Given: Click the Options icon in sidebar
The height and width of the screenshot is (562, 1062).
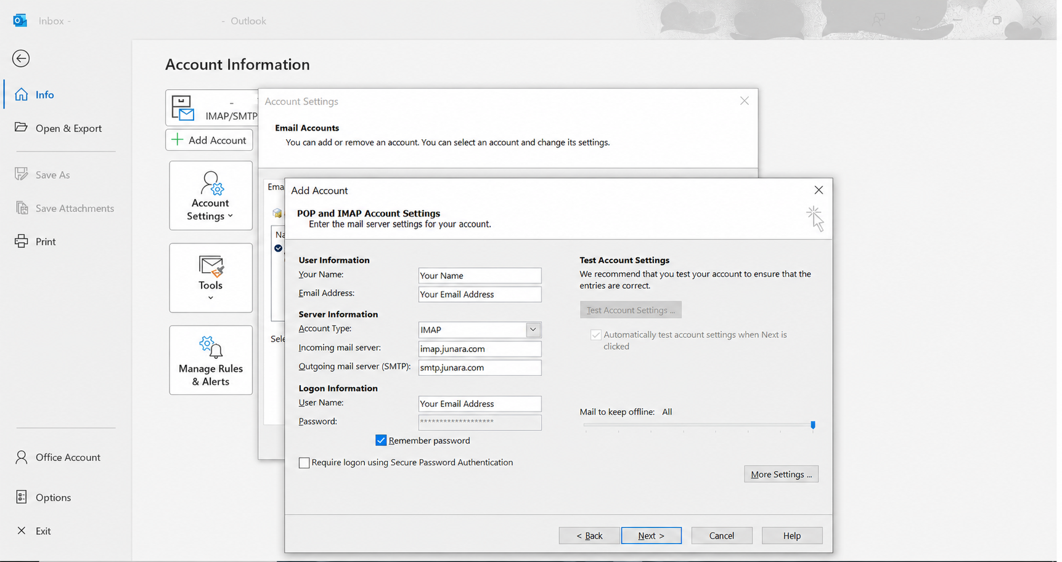Looking at the screenshot, I should click(x=22, y=497).
